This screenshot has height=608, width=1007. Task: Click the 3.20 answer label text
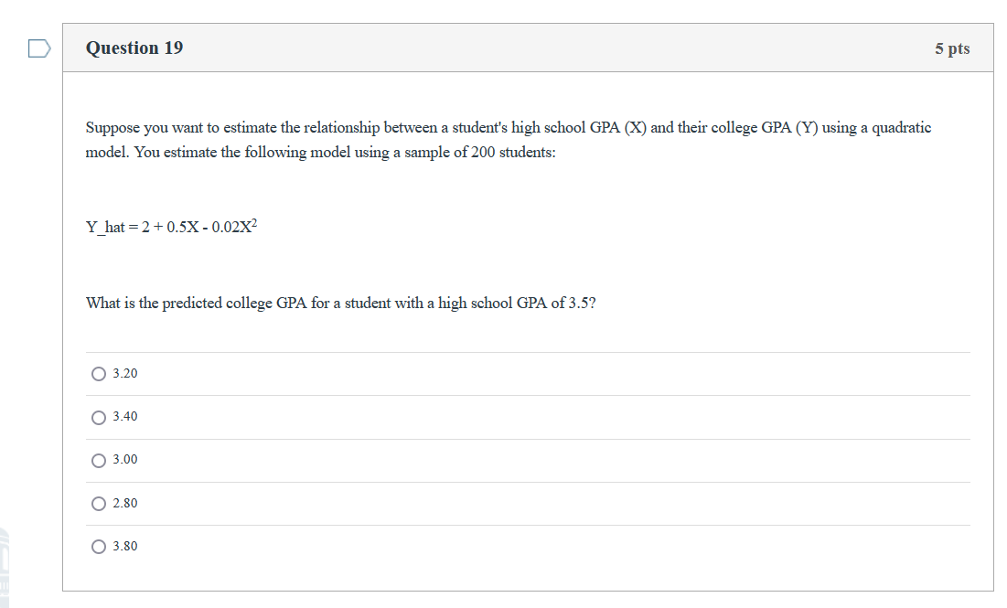tap(125, 373)
